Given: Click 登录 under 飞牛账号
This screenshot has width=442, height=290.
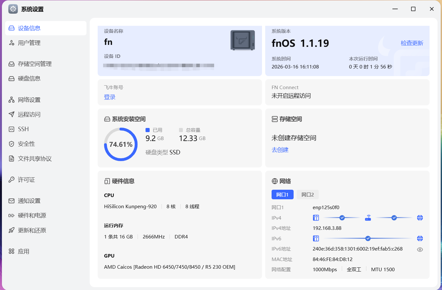Looking at the screenshot, I should point(109,97).
